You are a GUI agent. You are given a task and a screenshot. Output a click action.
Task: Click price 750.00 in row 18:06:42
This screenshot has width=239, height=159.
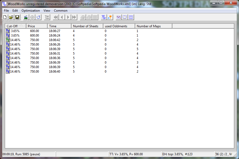(x=35, y=40)
